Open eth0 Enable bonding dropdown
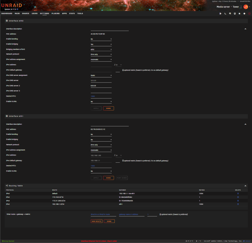The image size is (252, 243). [101, 39]
